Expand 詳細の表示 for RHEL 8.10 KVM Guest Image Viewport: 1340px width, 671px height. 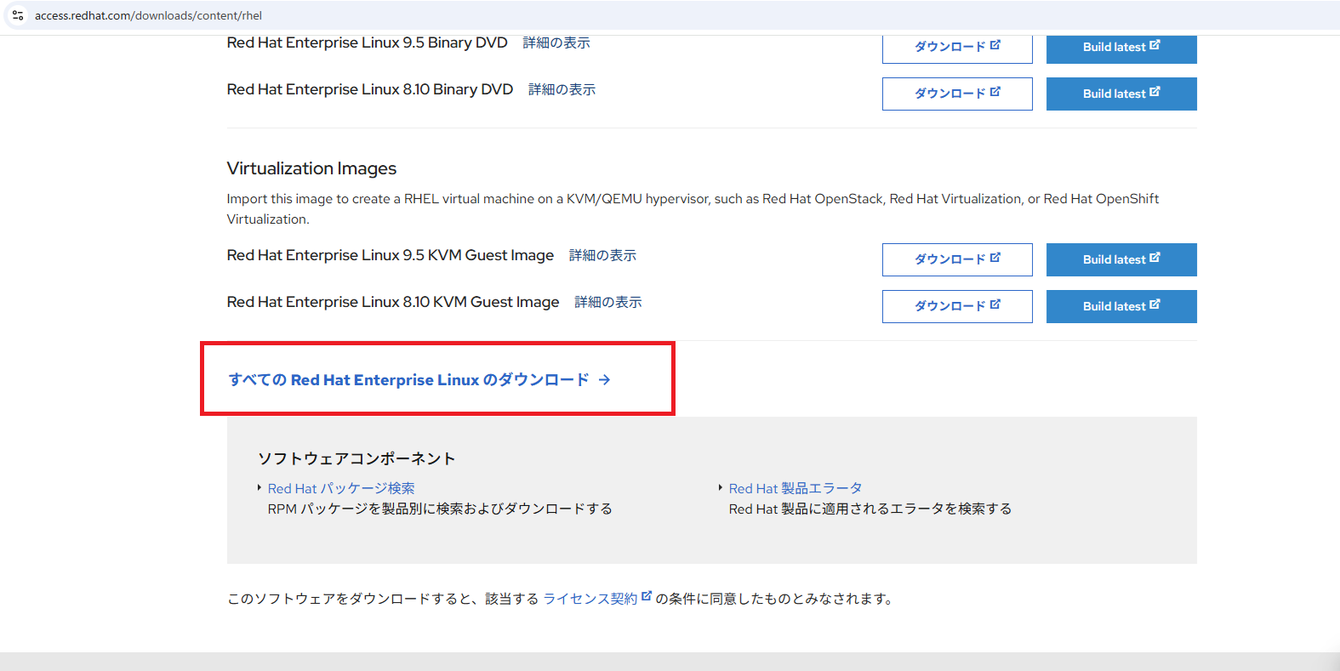coord(607,302)
